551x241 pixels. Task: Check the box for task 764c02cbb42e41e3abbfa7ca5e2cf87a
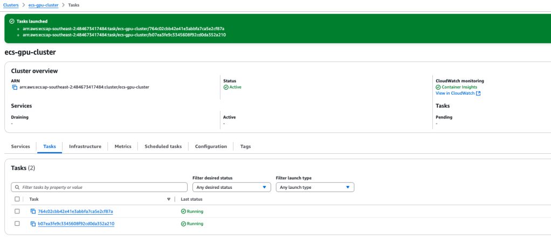17,211
